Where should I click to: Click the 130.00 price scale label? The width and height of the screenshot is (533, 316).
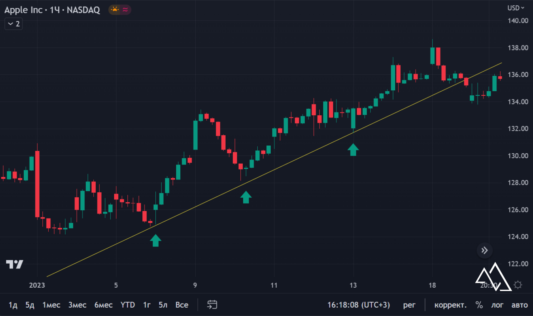[518, 156]
